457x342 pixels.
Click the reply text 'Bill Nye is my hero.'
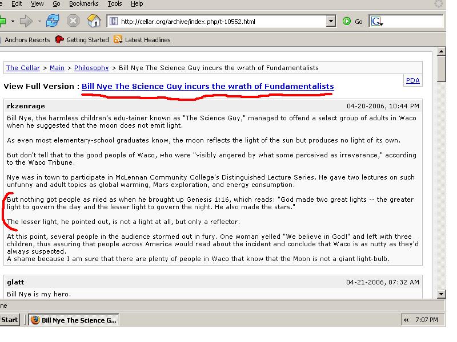click(39, 294)
